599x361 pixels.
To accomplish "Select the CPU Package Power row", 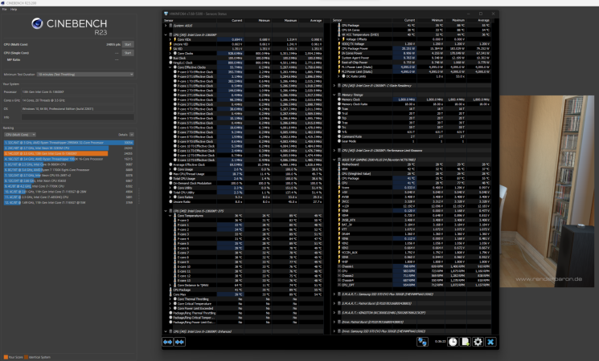I will click(412, 48).
